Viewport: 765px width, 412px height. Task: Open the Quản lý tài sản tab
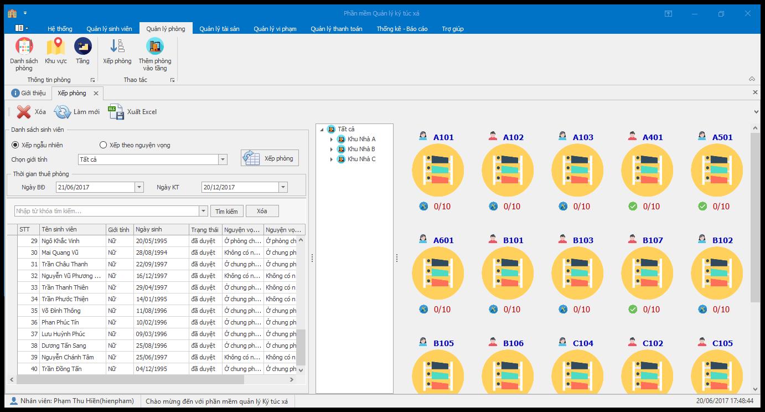point(219,29)
